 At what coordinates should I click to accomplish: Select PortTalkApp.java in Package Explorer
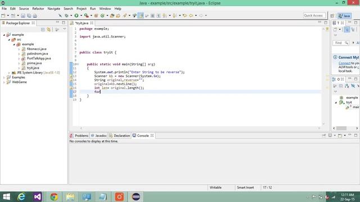[x=39, y=58]
